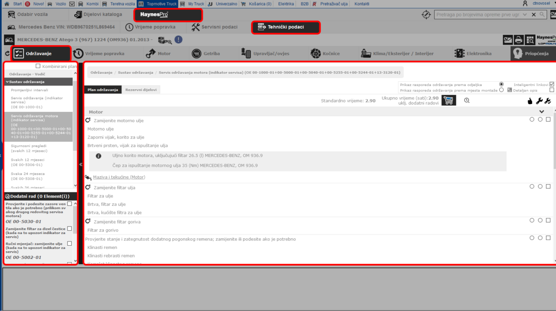Tick the square checkbox for Zamijenite filtar ulja

548,187
